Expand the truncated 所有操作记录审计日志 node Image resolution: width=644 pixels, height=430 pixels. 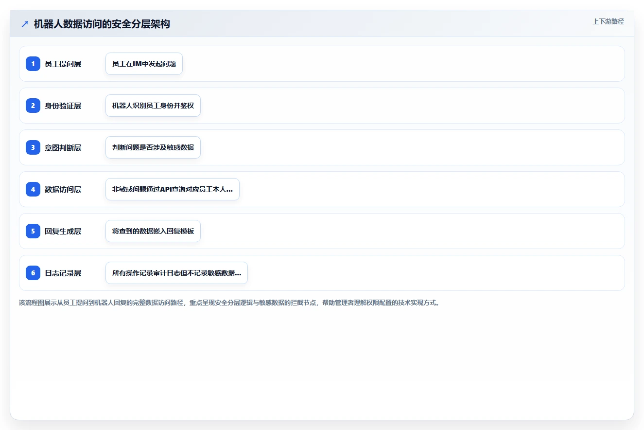[176, 273]
